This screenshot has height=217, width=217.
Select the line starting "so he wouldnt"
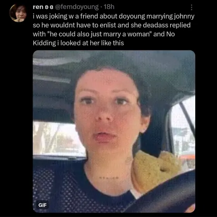click(x=112, y=25)
